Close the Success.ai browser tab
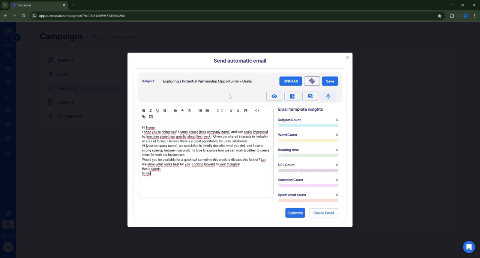 (64, 5)
